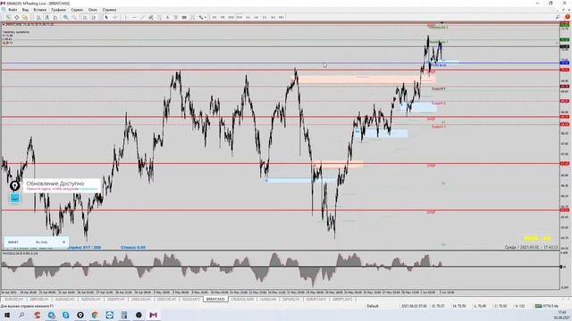Switch to GOLD,M15 chart tab

[191, 300]
